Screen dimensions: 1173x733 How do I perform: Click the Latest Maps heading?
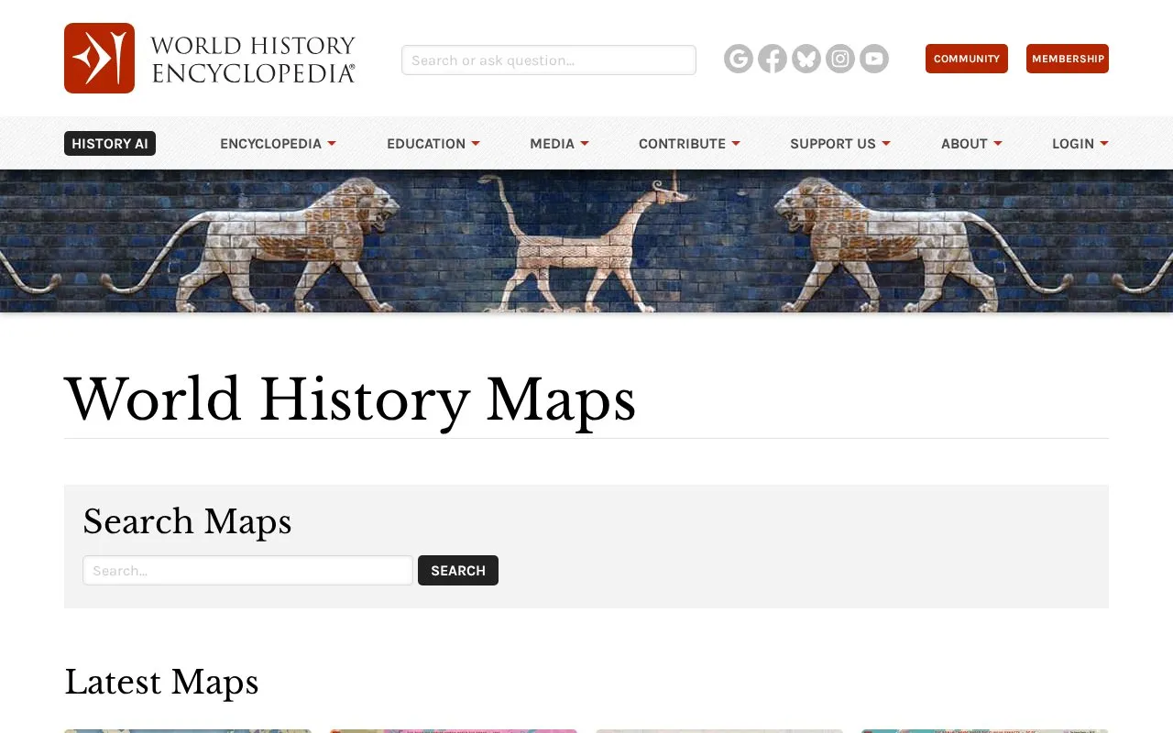[161, 682]
